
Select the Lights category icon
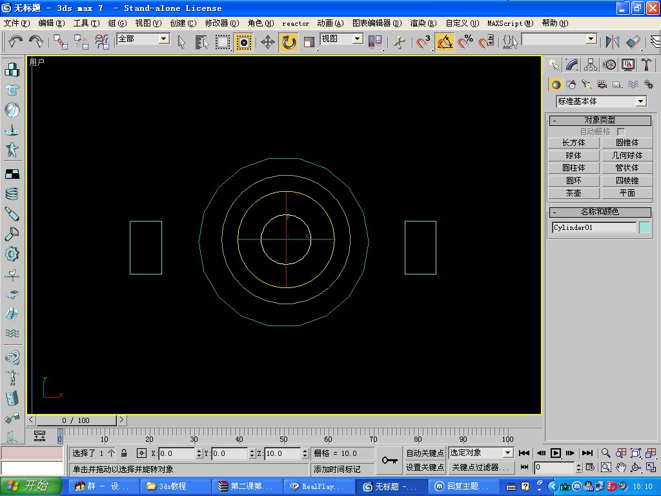tap(586, 85)
